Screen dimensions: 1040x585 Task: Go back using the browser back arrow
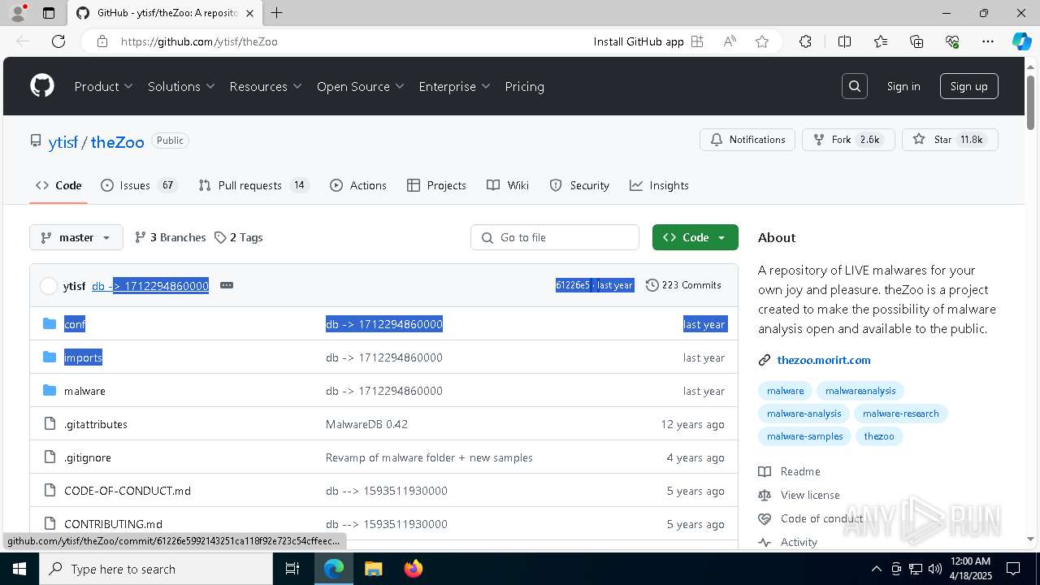23,41
